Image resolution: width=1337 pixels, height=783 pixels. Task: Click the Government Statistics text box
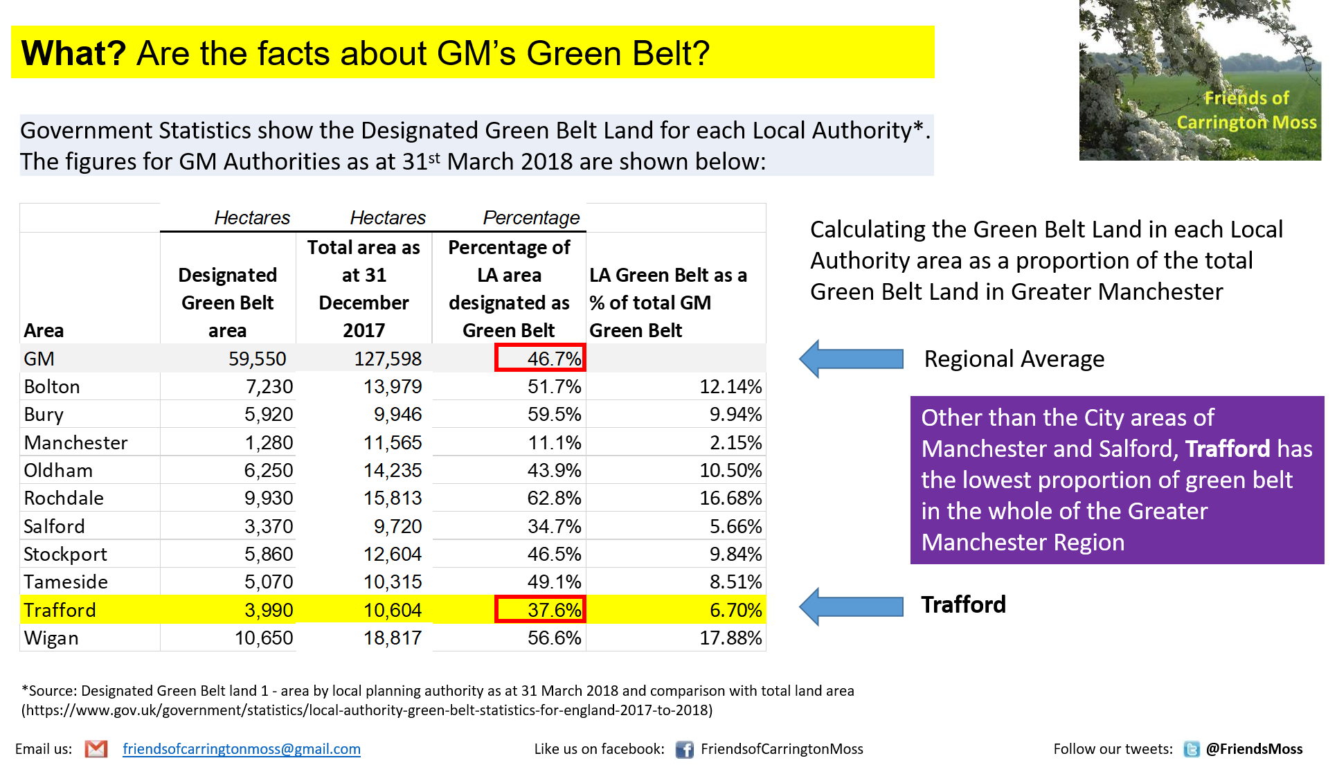click(x=476, y=145)
